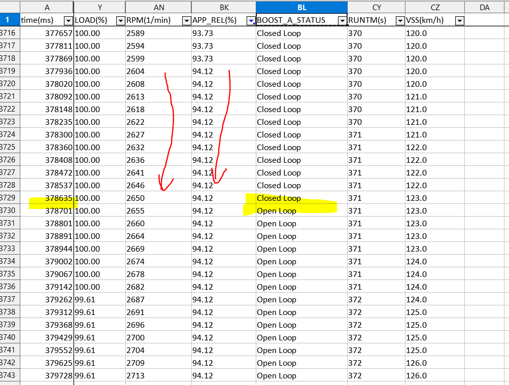Select the first 'Open Loop' status cell
This screenshot has height=385, width=509.
301,211
